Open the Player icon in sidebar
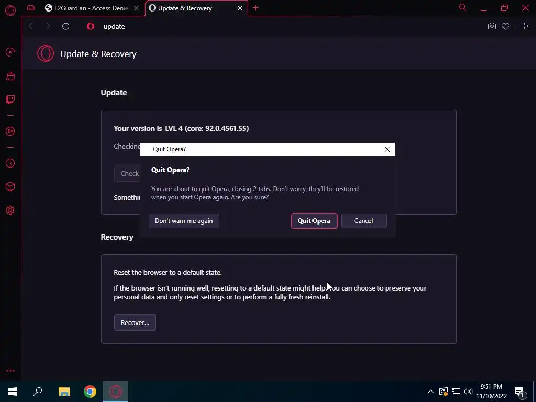536x402 pixels. [10, 131]
